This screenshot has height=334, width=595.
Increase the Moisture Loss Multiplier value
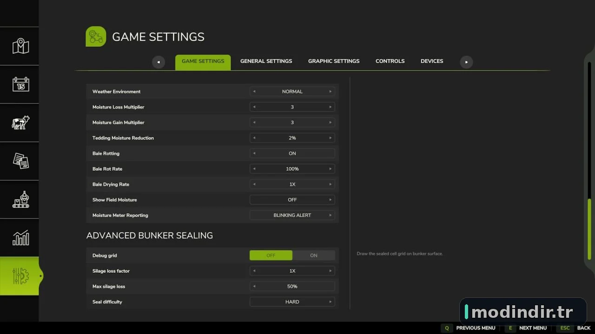pyautogui.click(x=331, y=107)
